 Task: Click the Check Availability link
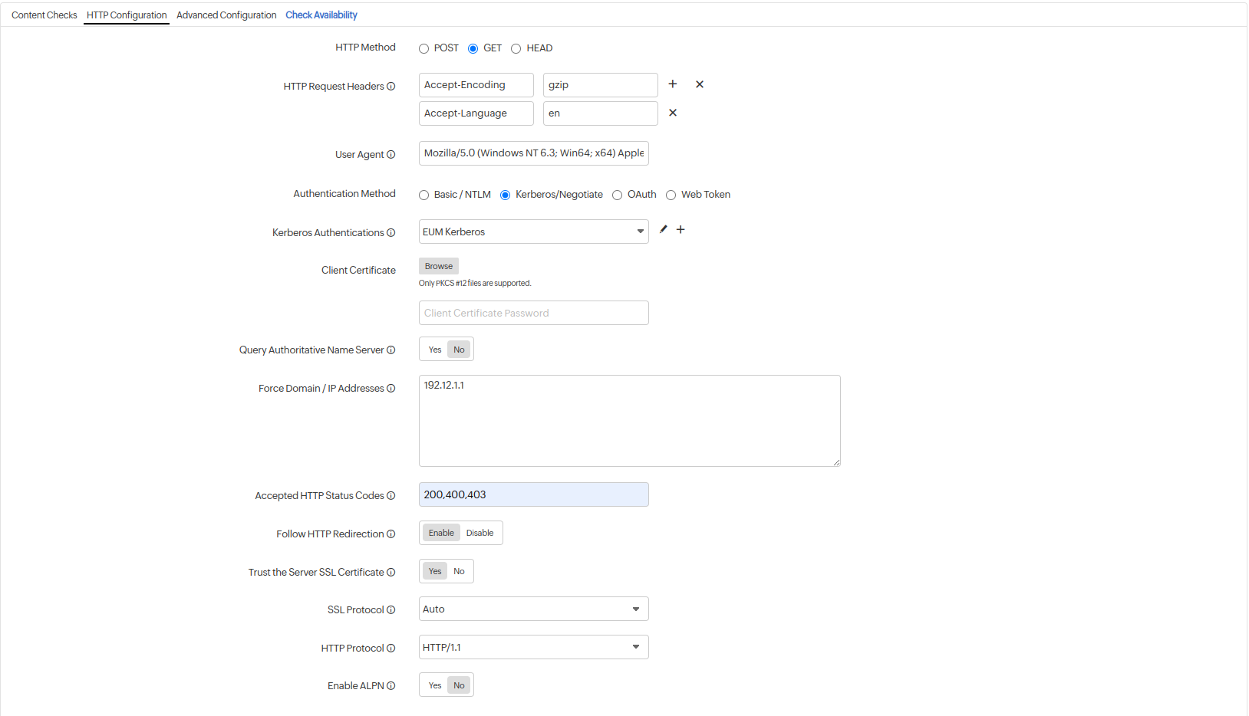[321, 15]
